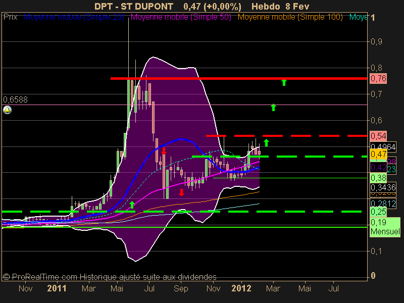Click the truncated cyan Moye legend label
Viewport: 404px width, 303px height.
click(358, 17)
